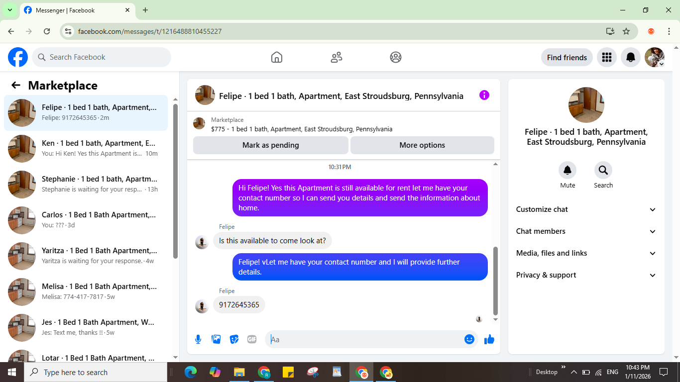
Task: Search in conversation magnifier icon
Action: 603,171
